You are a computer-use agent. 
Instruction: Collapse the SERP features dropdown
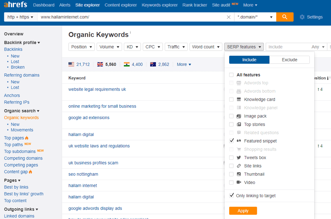tap(244, 47)
